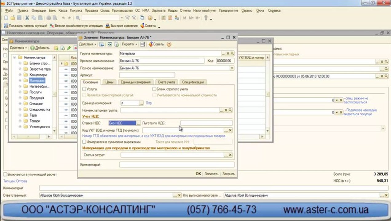Click the Записать button
Viewport: 391px width, 221px height.
211,174
